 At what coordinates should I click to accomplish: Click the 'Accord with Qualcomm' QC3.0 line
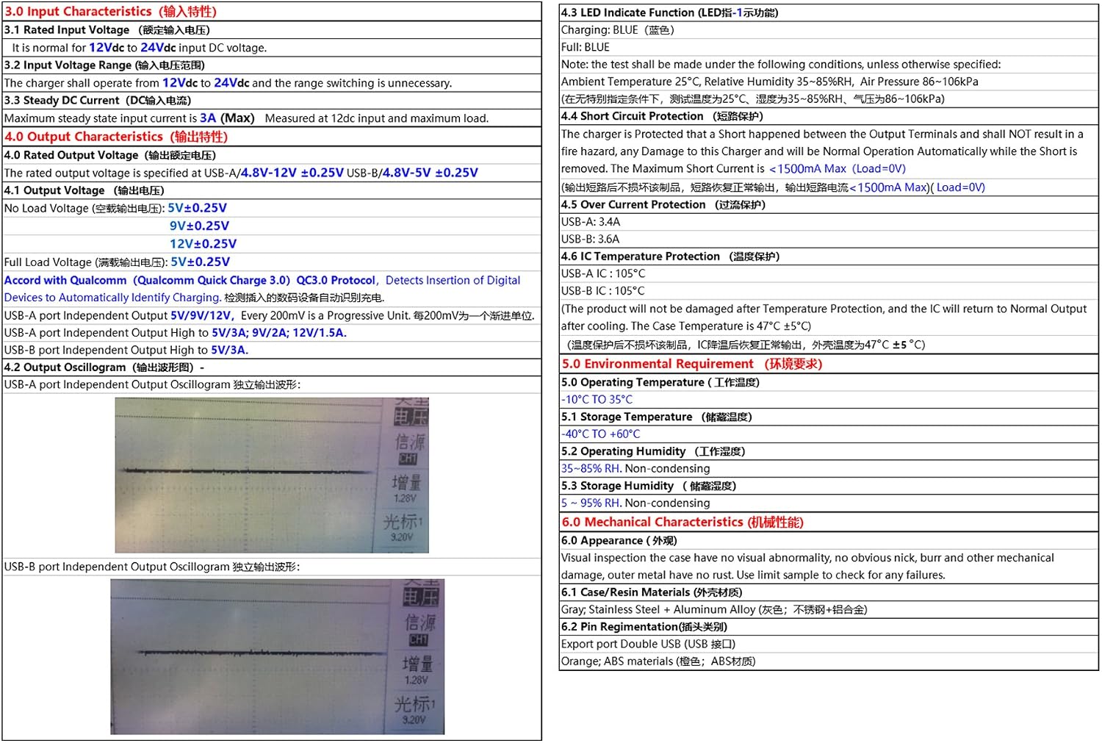(x=262, y=280)
